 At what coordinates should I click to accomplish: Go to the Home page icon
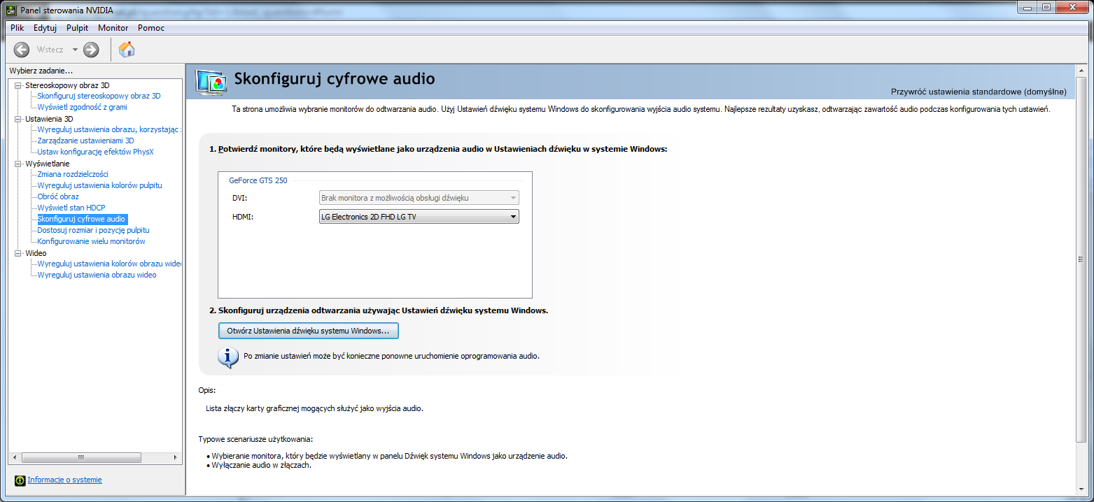click(127, 50)
